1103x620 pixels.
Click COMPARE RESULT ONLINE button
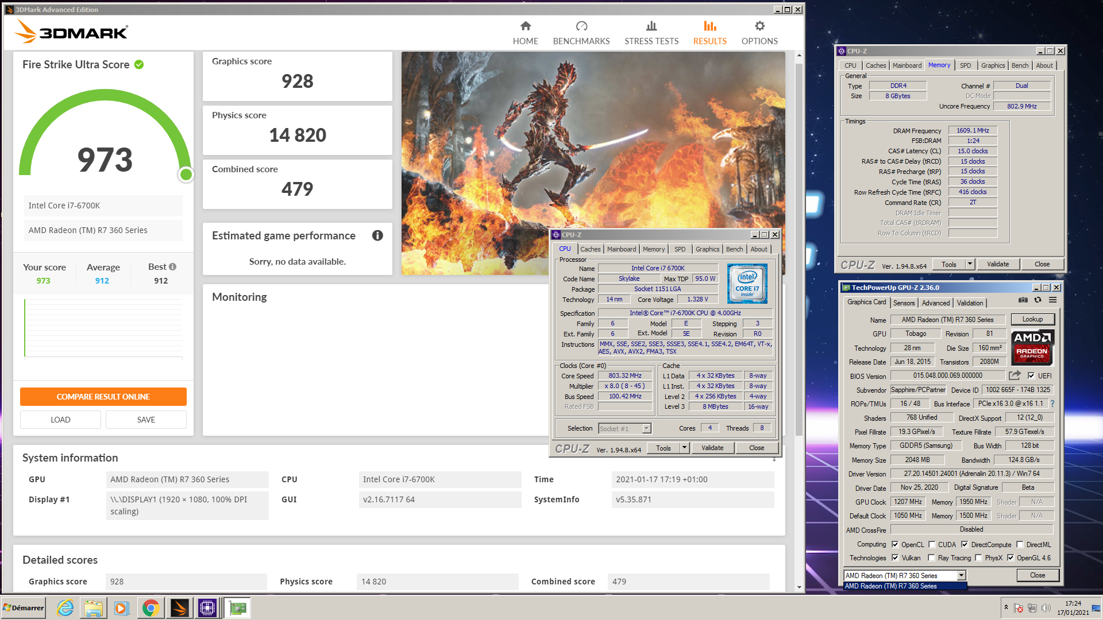103,397
